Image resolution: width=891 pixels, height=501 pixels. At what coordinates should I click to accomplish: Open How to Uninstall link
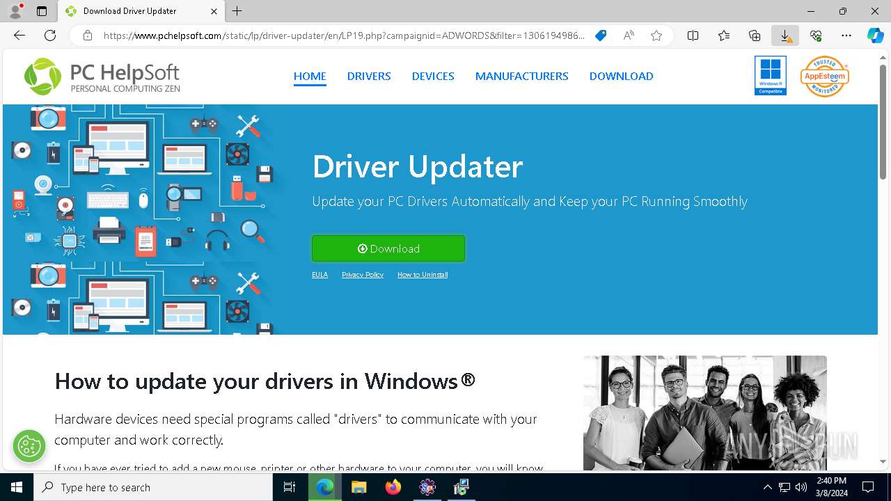423,275
